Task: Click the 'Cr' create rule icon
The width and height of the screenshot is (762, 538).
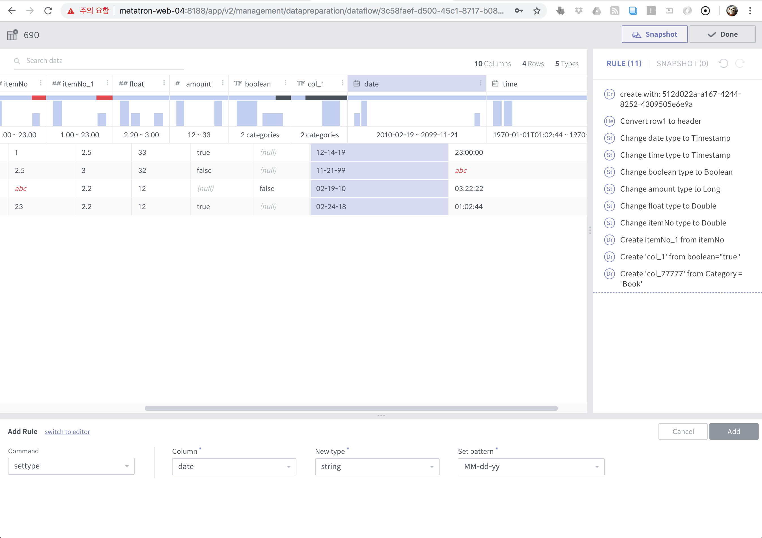Action: tap(609, 94)
